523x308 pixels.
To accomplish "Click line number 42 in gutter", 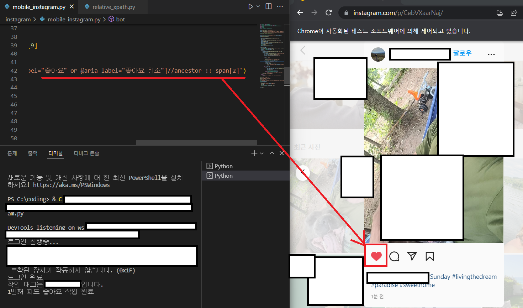I will click(14, 71).
